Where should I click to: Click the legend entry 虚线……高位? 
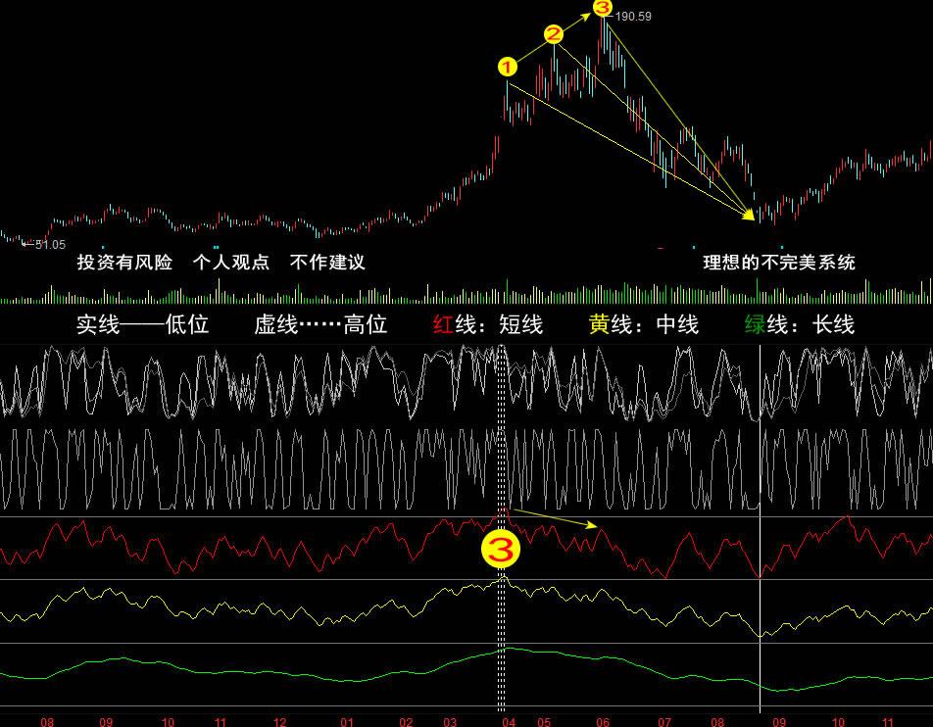(x=320, y=324)
